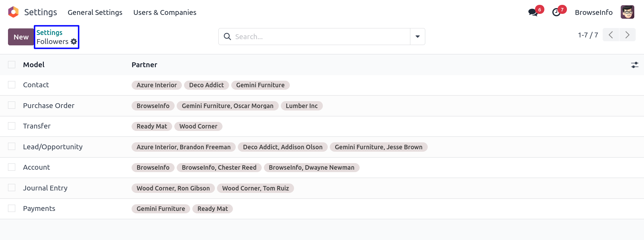Open the conversations chat icon
644x240 pixels.
tap(533, 12)
